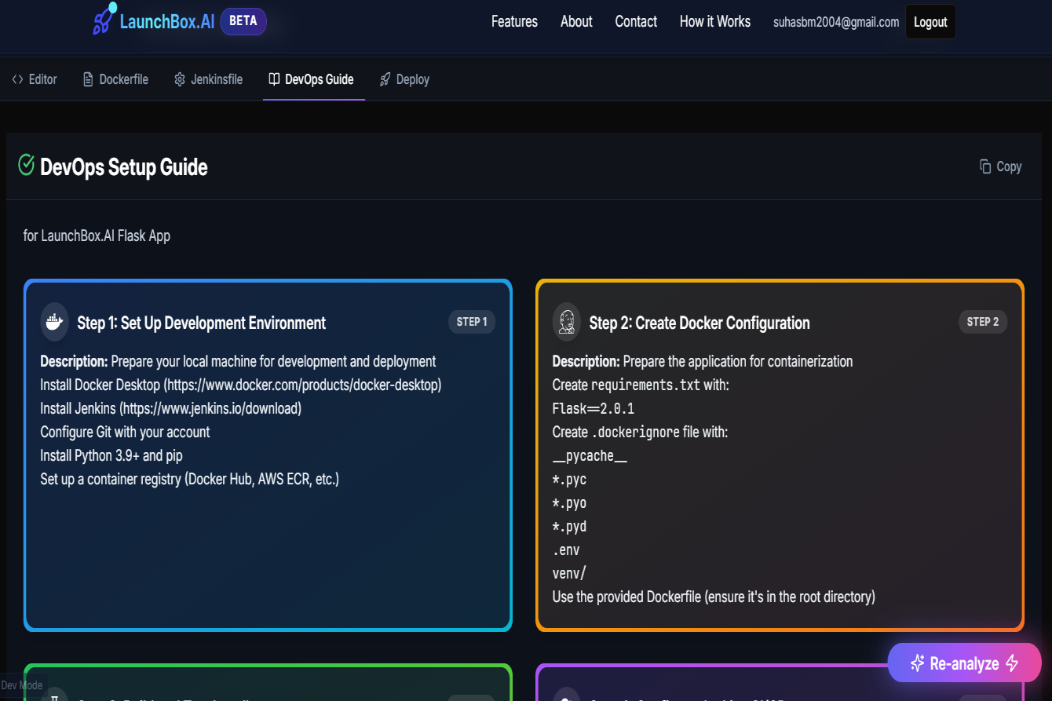Click the DevOps Setup Guide heading
This screenshot has height=701, width=1052.
tap(124, 167)
